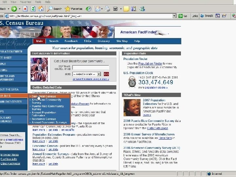Click the woman photo in What's New
The width and height of the screenshot is (236, 177).
tap(132, 108)
